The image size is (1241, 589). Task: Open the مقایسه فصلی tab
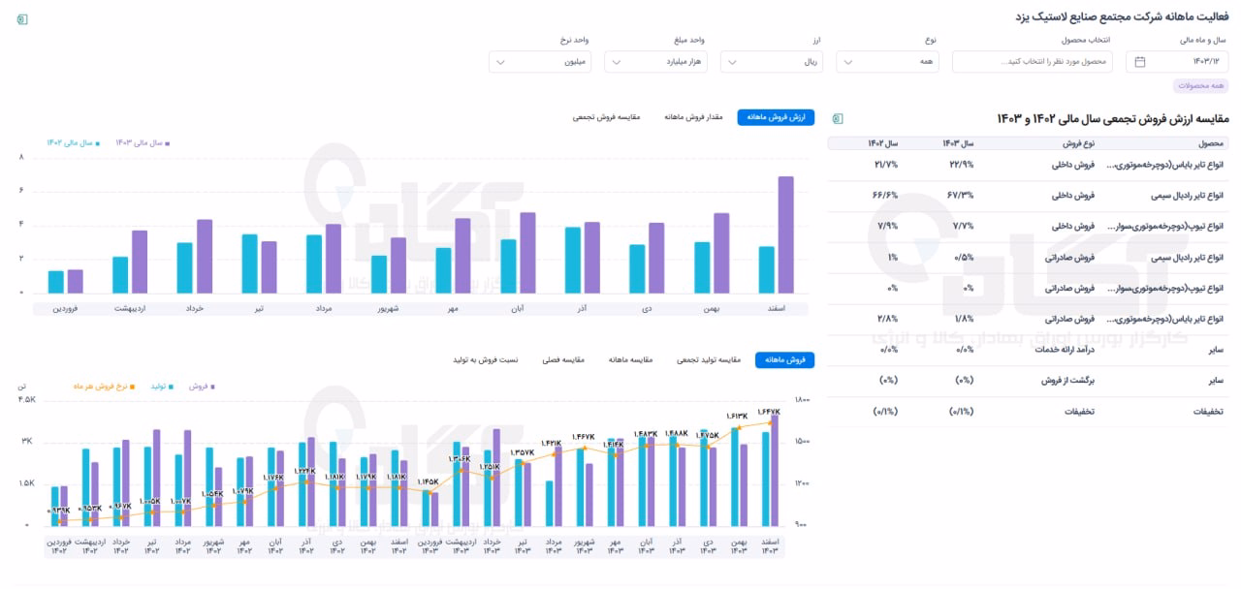pyautogui.click(x=562, y=359)
